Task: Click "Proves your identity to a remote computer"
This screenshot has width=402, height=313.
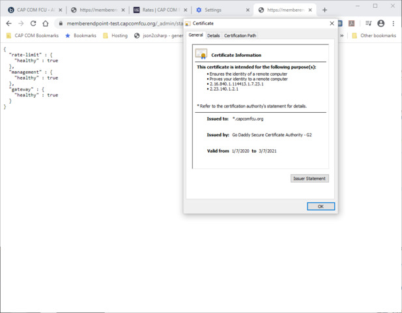Action: 248,79
